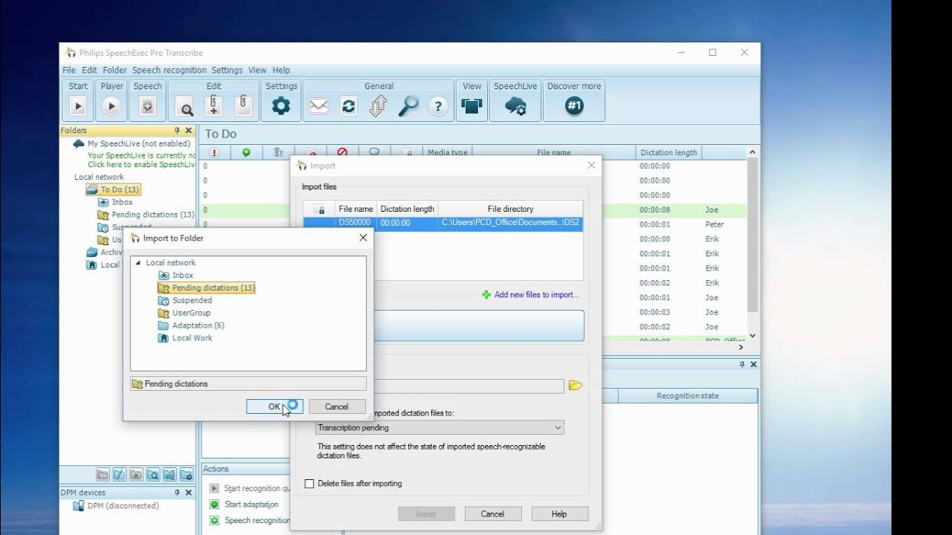
Task: Click the SpeechLive cloud gear icon
Action: pyautogui.click(x=515, y=106)
